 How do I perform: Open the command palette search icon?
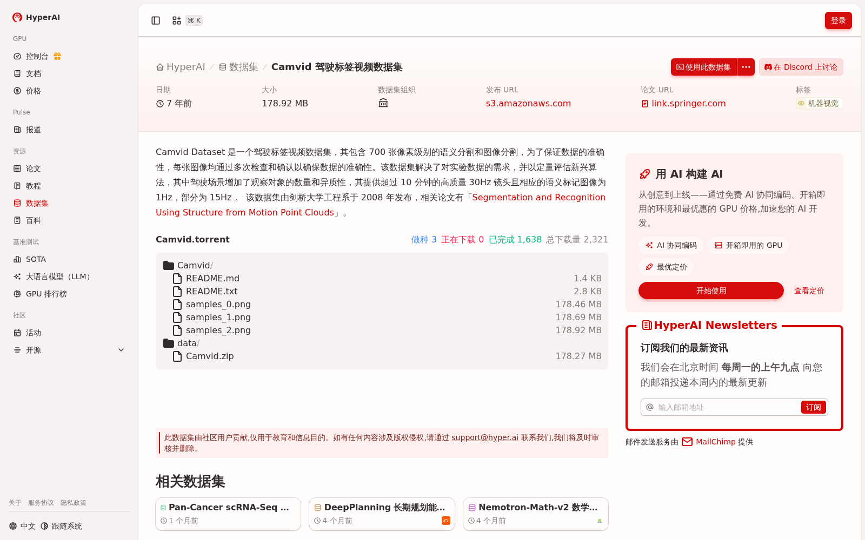(x=177, y=21)
